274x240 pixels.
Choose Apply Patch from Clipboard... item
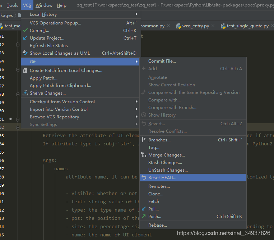[x=80, y=85]
